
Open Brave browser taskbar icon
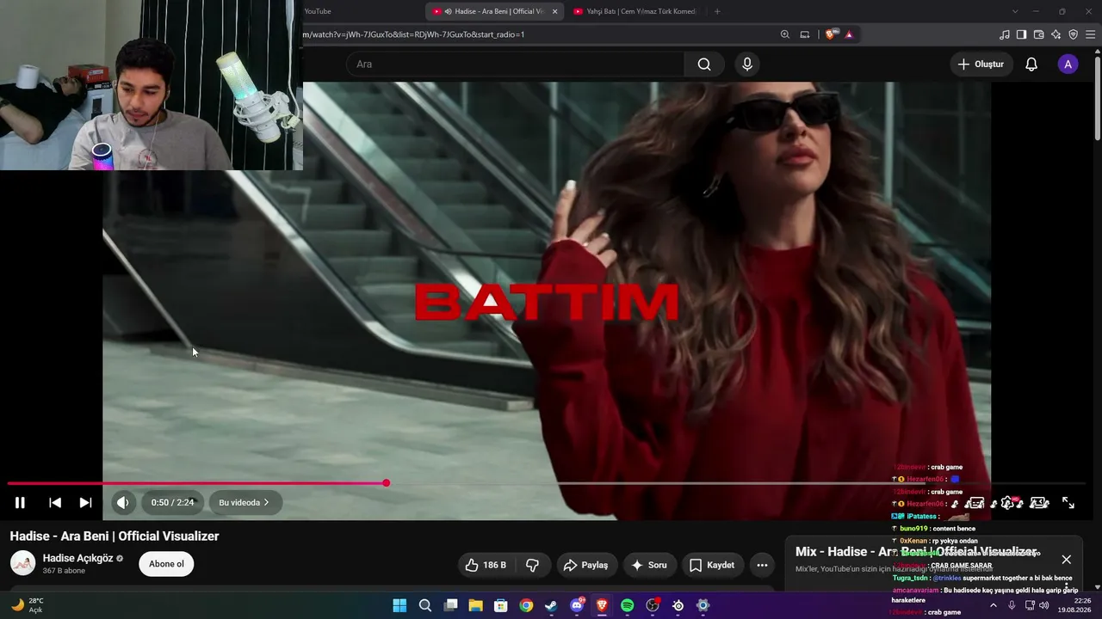[602, 605]
